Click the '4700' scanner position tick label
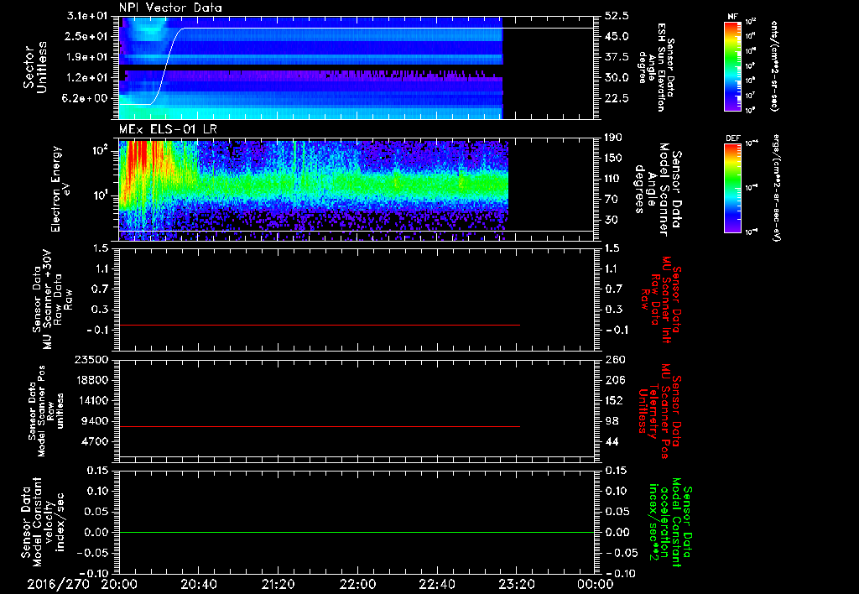The width and height of the screenshot is (859, 594). 95,441
